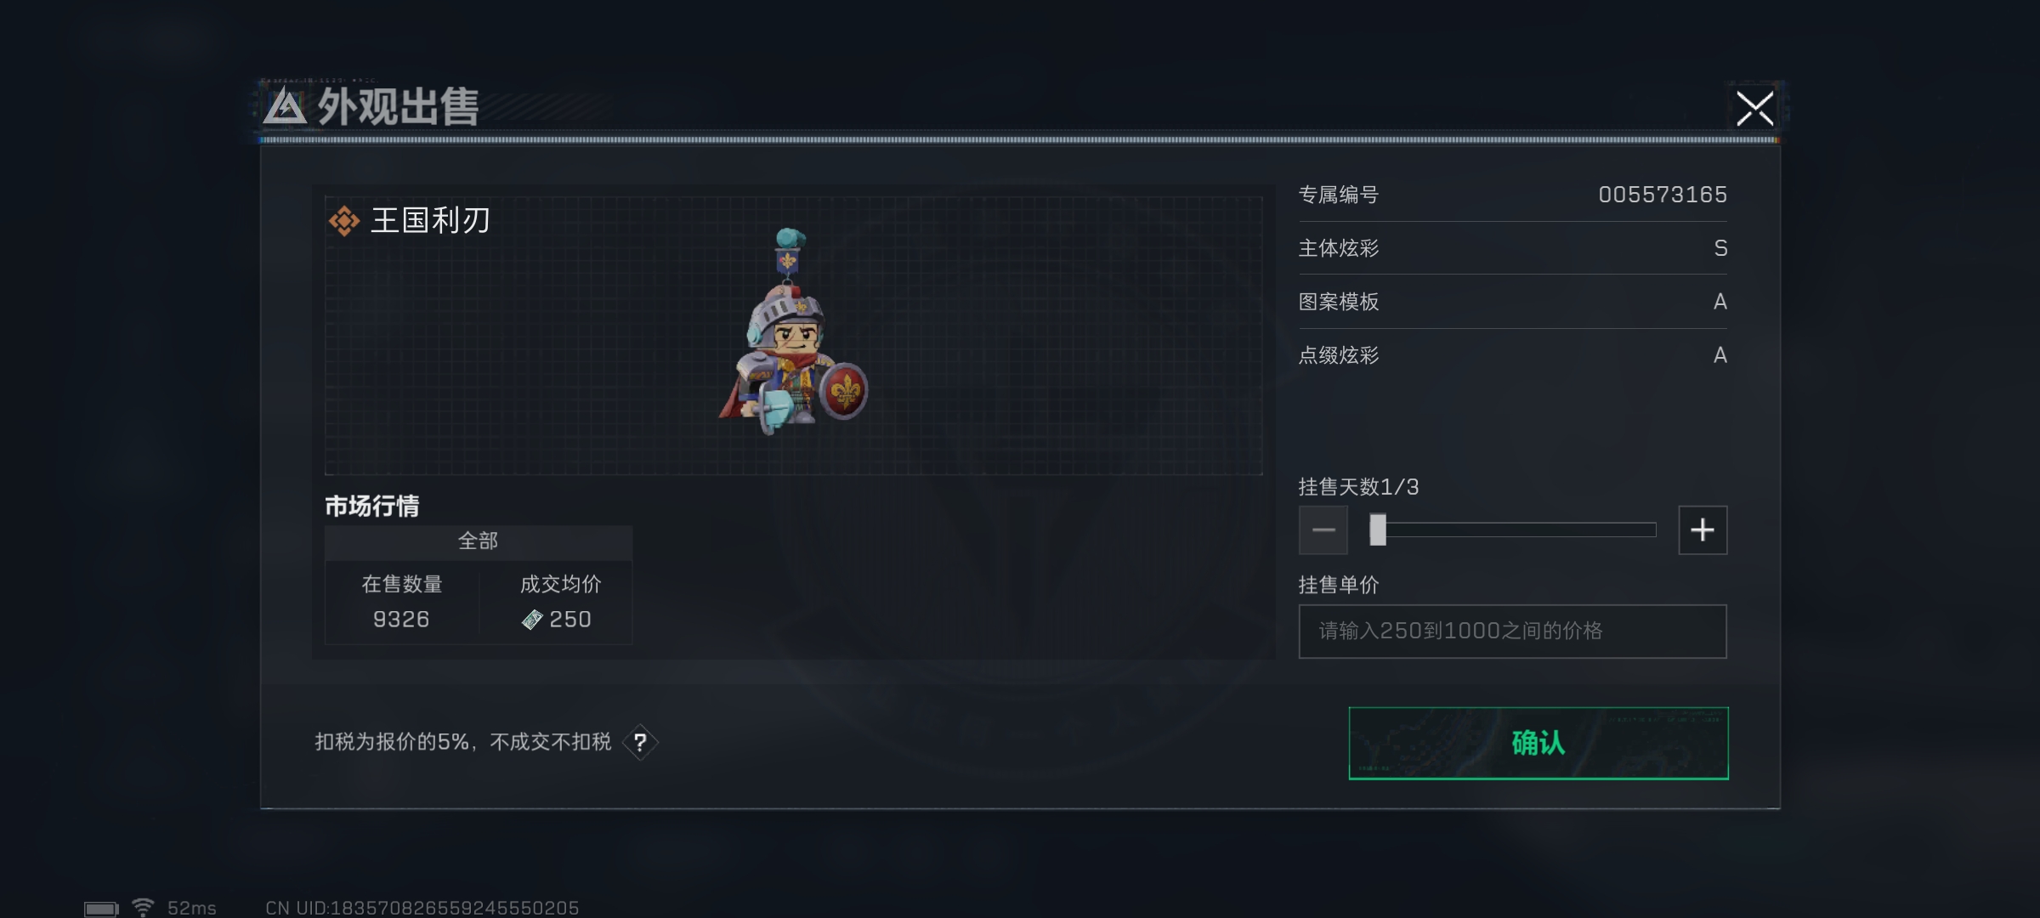Click the 王国利刃 knight charm thumbnail
2040x918 pixels.
792,333
